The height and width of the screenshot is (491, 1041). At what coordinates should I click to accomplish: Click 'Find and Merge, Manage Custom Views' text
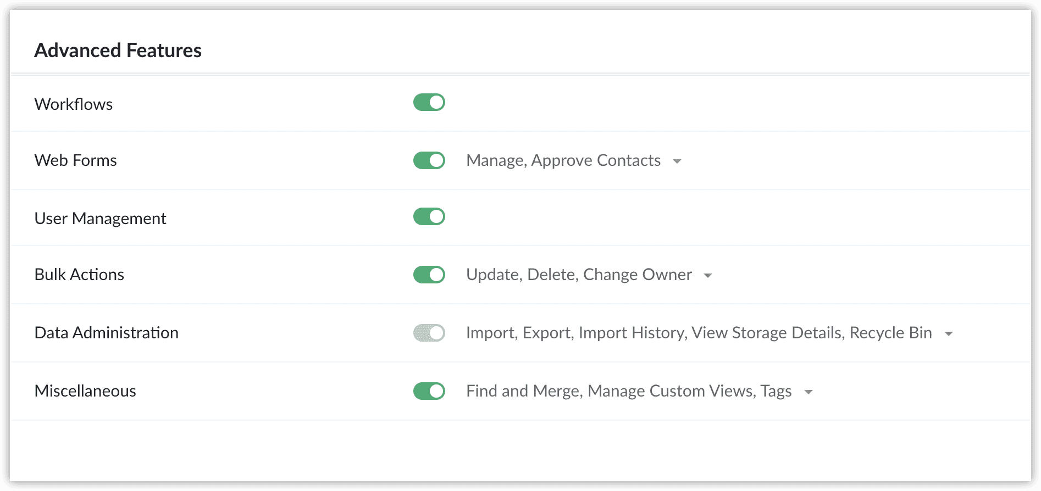coord(629,391)
